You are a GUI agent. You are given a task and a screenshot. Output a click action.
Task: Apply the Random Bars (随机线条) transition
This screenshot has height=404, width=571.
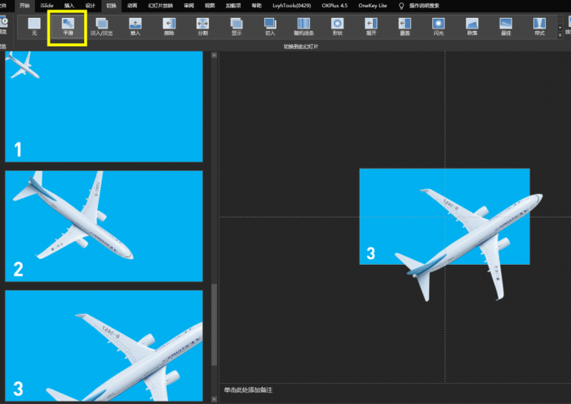tap(303, 27)
